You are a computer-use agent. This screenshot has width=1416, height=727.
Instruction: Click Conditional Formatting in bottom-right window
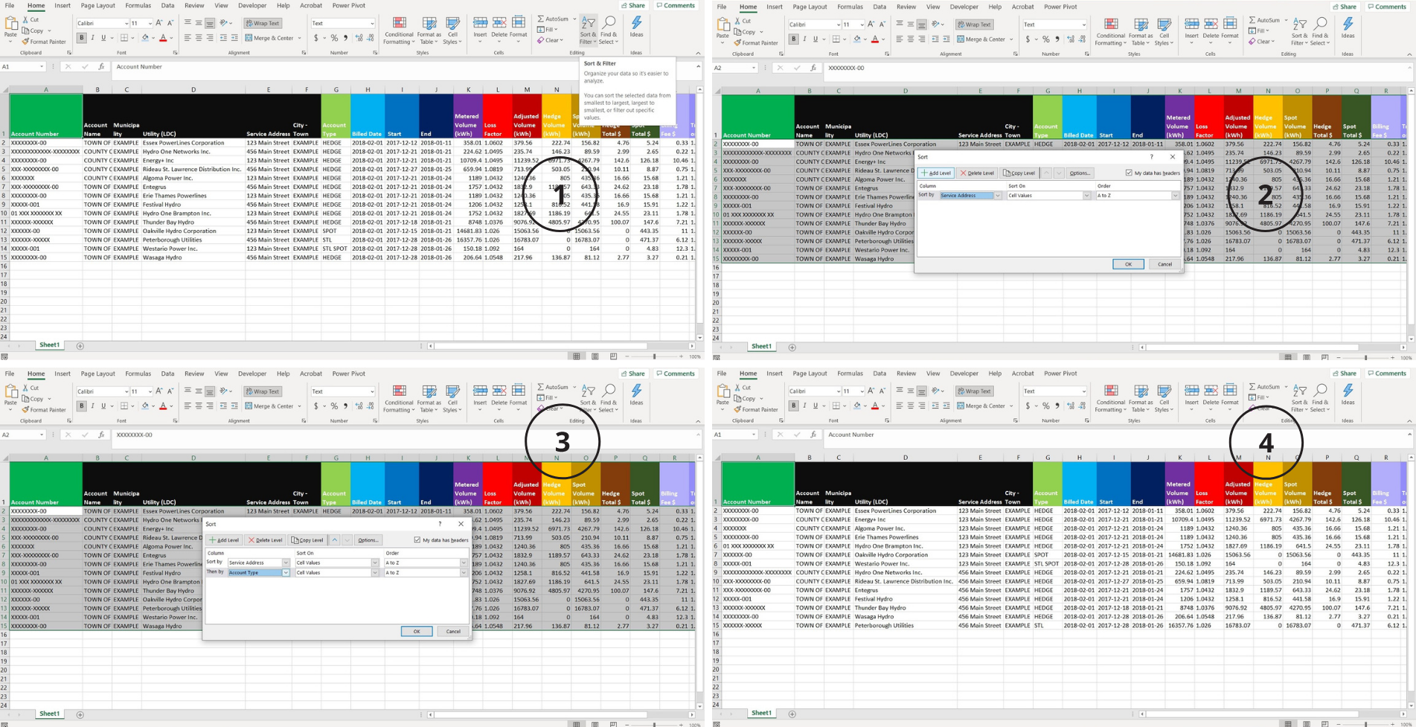click(1111, 398)
